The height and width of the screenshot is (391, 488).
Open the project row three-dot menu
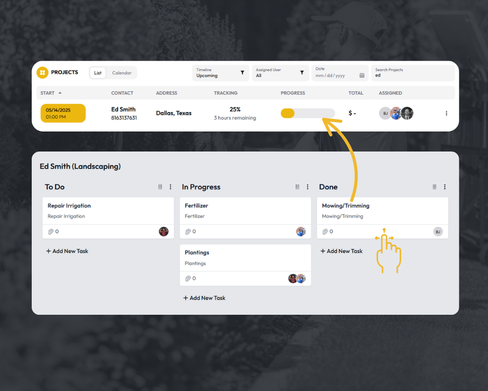[447, 113]
